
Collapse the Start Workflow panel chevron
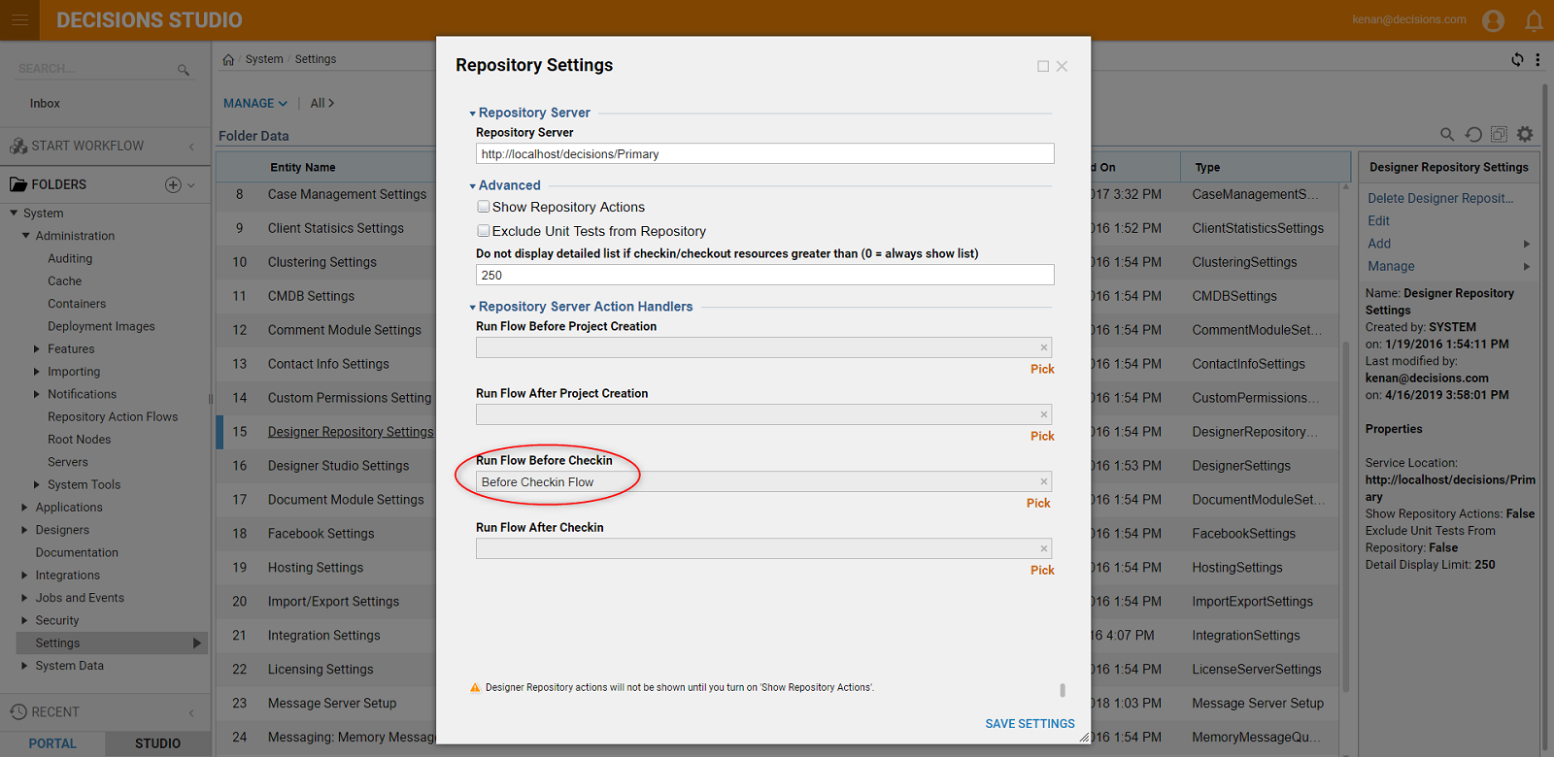tap(191, 147)
